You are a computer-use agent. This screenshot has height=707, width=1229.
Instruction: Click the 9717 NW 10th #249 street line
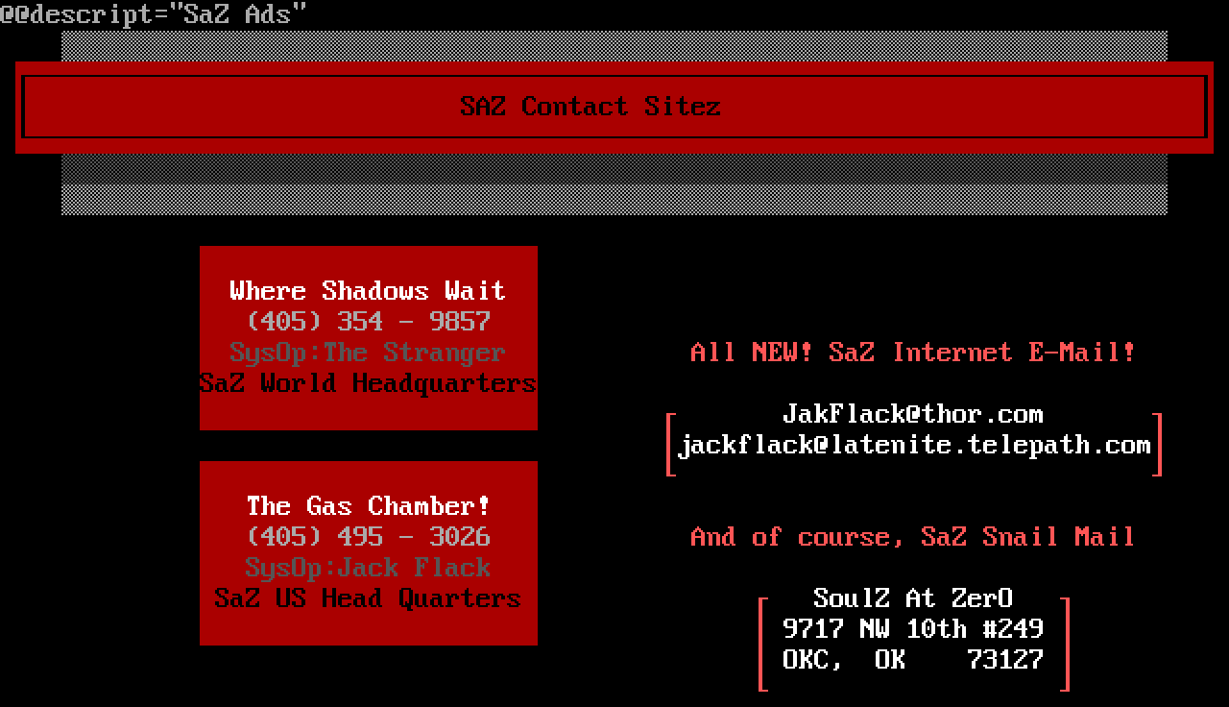(912, 629)
